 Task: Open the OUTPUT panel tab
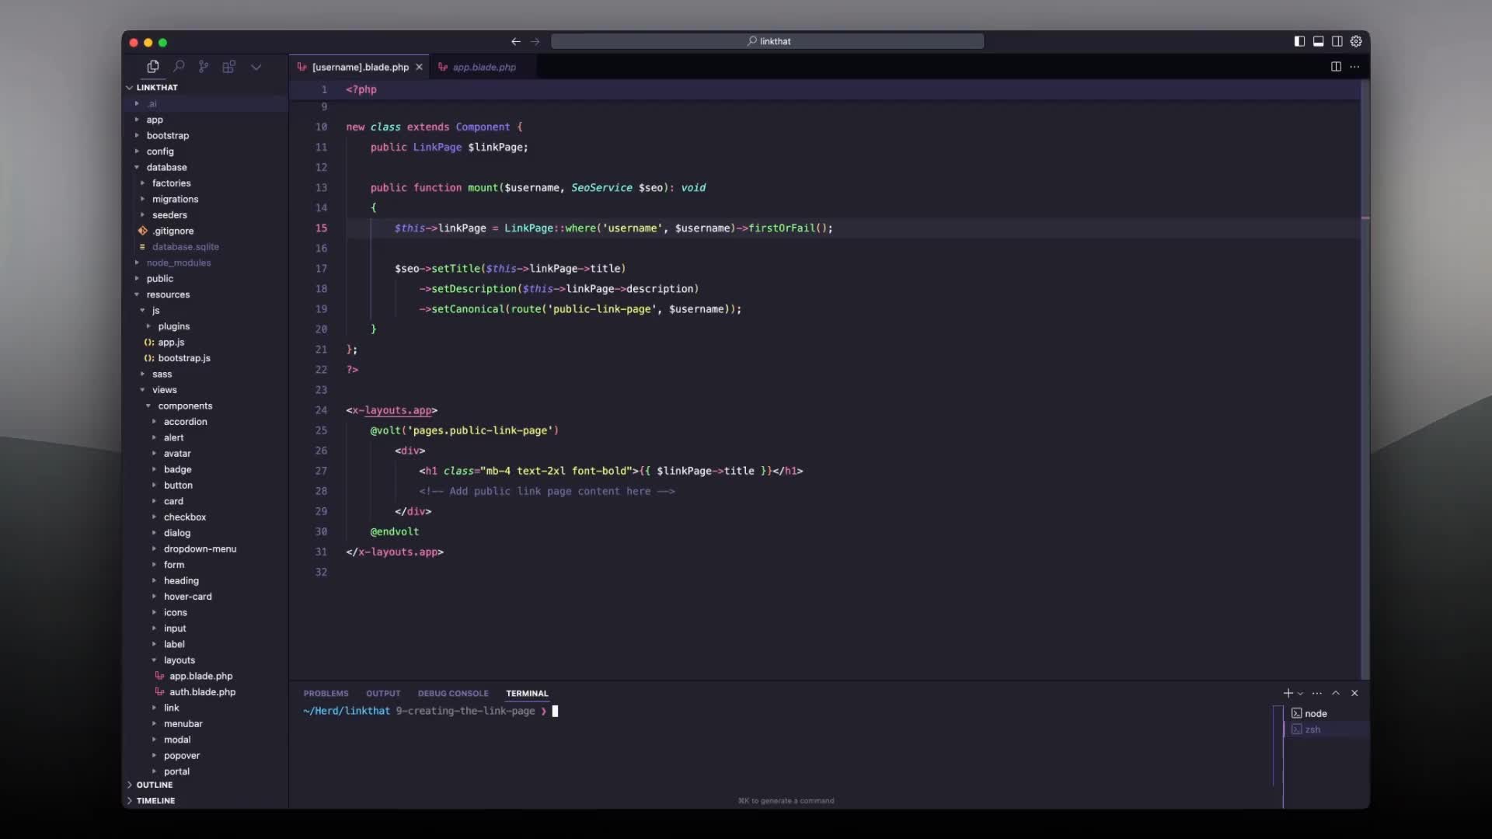[x=383, y=693]
